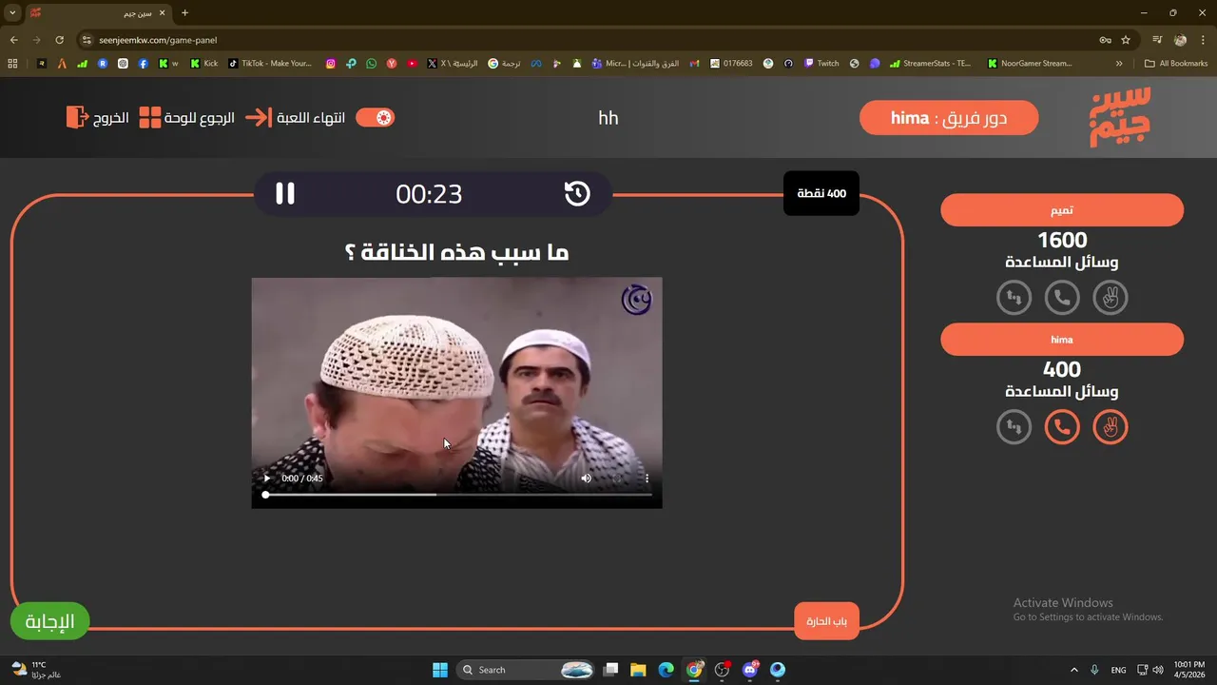Open the Apps grid in bookmarks bar
This screenshot has height=685, width=1217.
[12, 64]
